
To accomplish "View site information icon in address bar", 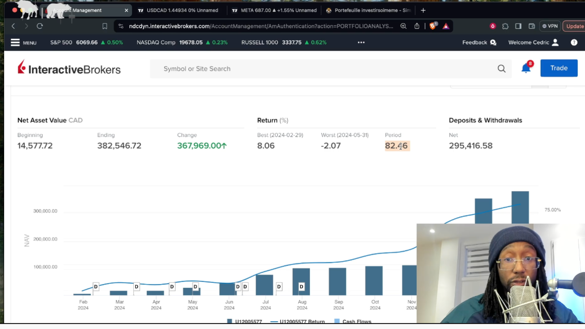I will [121, 26].
